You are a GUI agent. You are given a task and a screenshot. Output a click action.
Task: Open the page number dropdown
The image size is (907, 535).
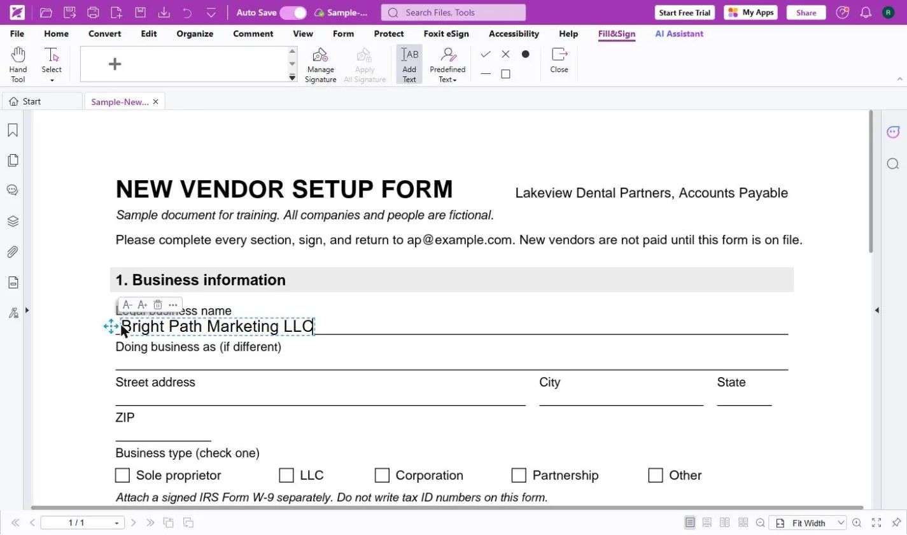pyautogui.click(x=116, y=523)
